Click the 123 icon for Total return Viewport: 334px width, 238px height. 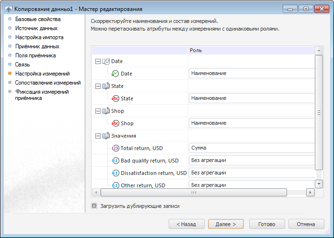click(x=115, y=148)
